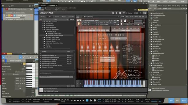
Task: Open the Kontakt save menu icon
Action: (113, 13)
